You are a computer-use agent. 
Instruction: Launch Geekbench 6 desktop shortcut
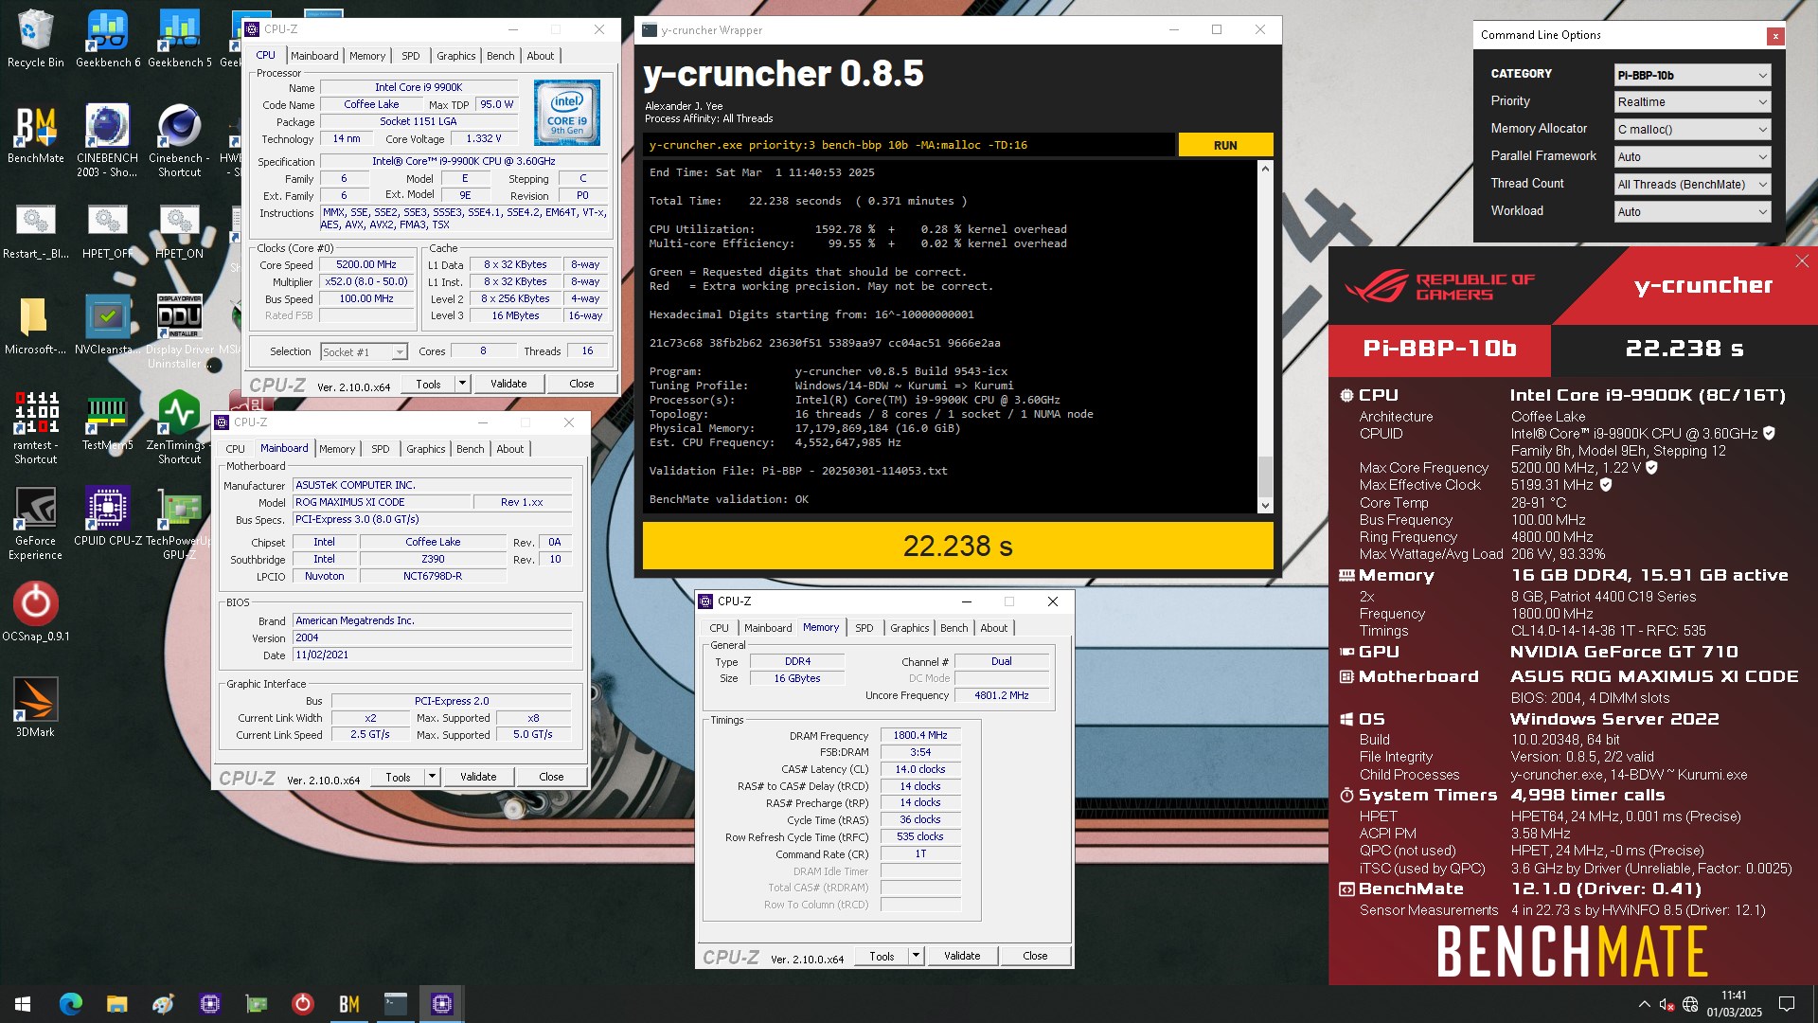coord(108,39)
